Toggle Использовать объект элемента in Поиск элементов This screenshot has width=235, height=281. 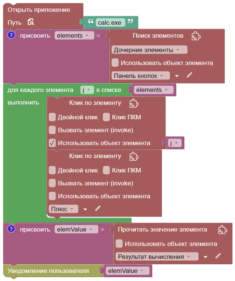[115, 62]
